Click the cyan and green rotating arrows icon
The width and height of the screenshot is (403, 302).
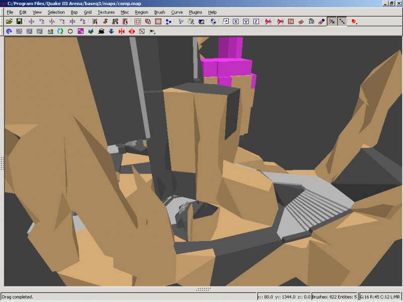click(x=60, y=31)
